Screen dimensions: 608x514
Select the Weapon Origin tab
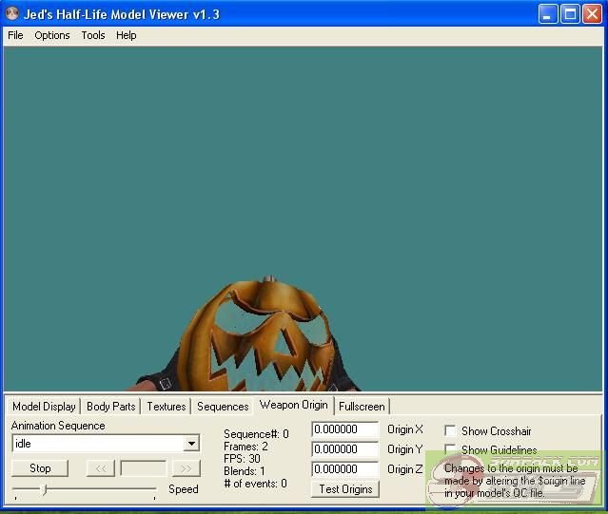click(293, 405)
